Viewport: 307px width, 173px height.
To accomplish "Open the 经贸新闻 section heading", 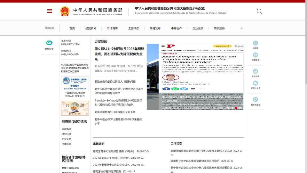I will 101,42.
